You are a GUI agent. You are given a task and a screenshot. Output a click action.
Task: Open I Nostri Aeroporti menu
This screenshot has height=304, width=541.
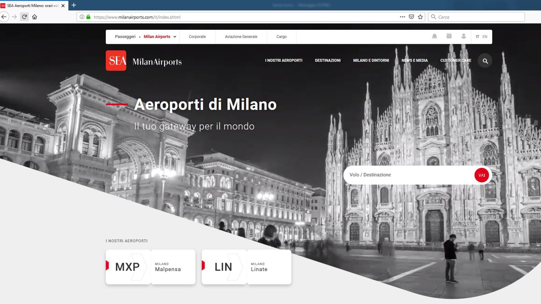(284, 61)
